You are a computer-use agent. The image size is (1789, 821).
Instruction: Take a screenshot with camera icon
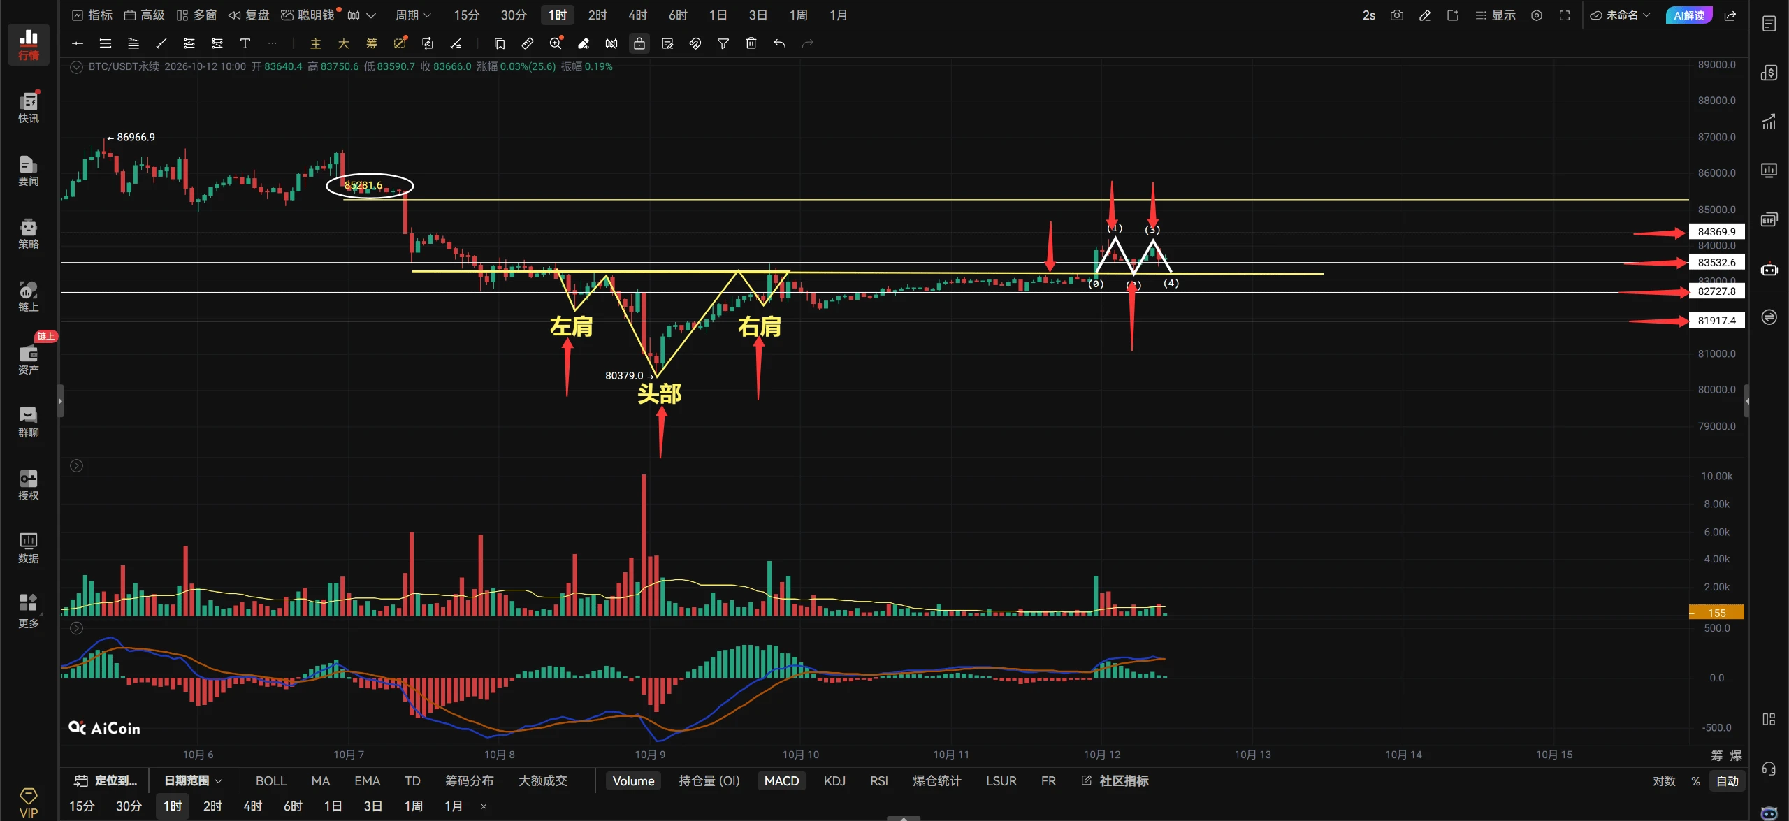pos(1397,15)
